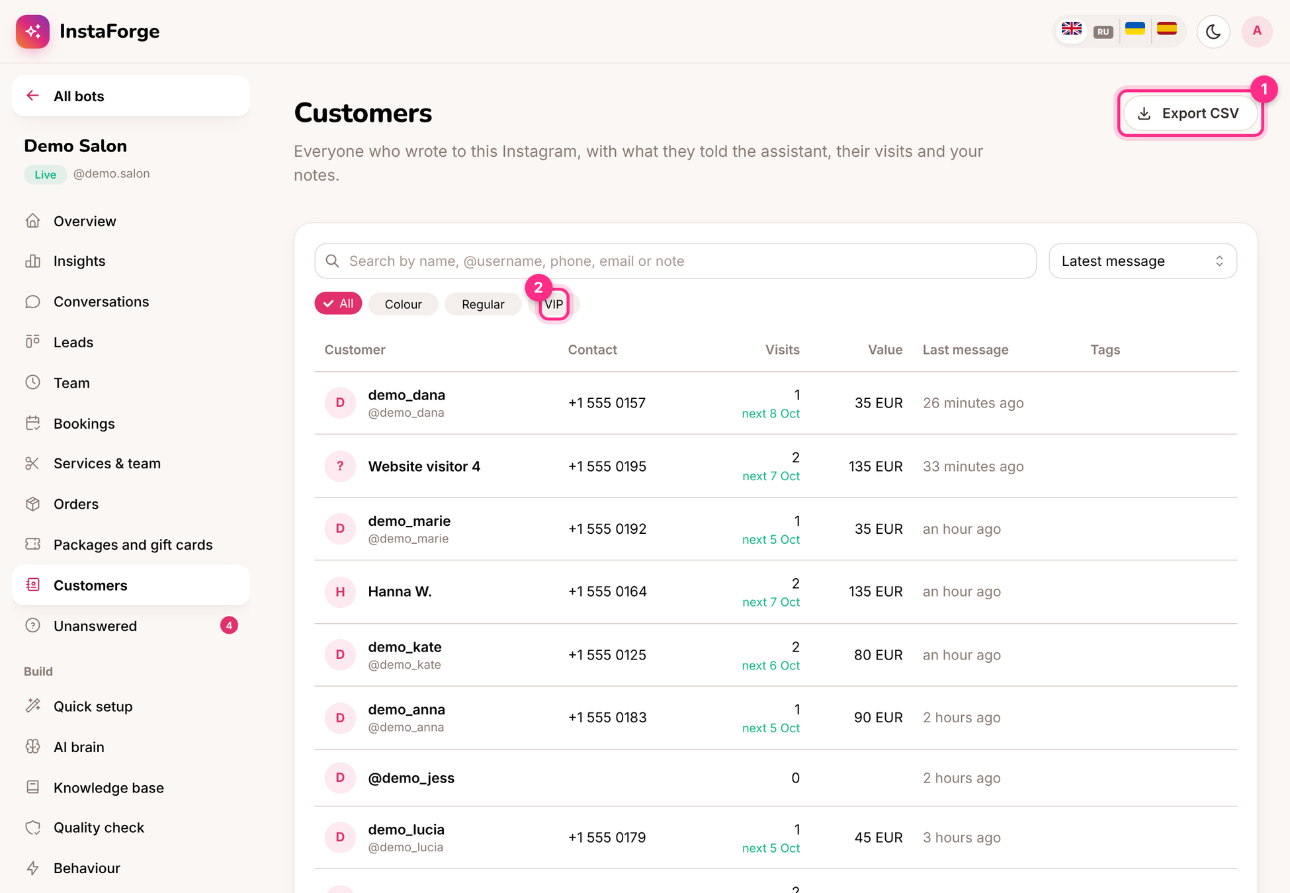Focus the customer search field
Image resolution: width=1290 pixels, height=893 pixels.
[675, 261]
